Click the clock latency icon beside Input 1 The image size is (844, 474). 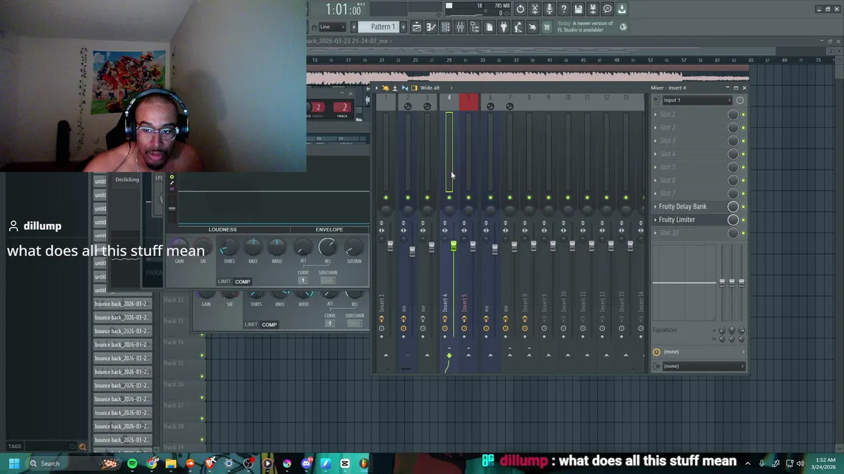[740, 100]
